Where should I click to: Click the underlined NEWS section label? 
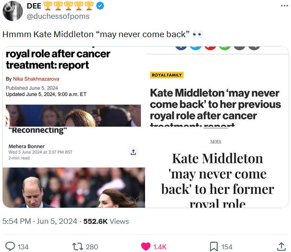[x=215, y=141]
